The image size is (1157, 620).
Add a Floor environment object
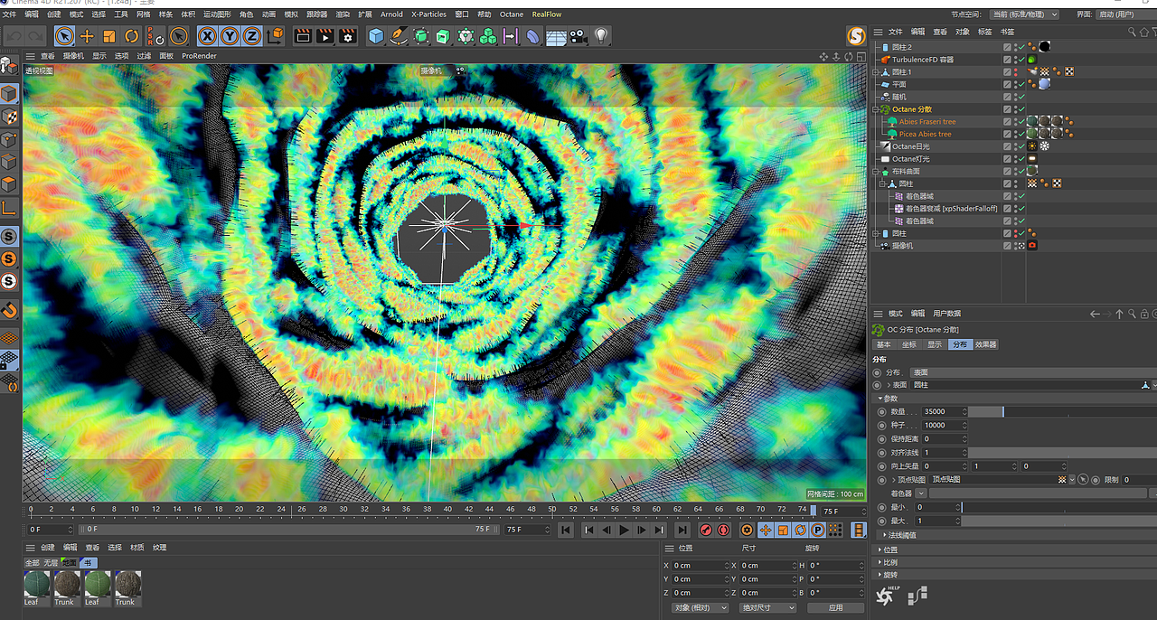tap(556, 36)
